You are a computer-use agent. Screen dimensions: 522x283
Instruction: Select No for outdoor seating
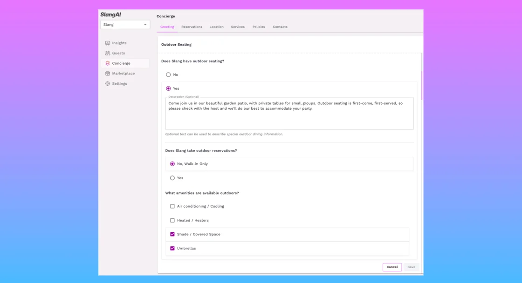pos(168,75)
